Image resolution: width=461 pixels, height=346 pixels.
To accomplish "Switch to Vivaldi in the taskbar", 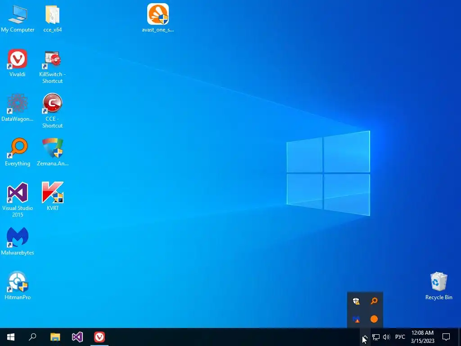I will [x=99, y=337].
